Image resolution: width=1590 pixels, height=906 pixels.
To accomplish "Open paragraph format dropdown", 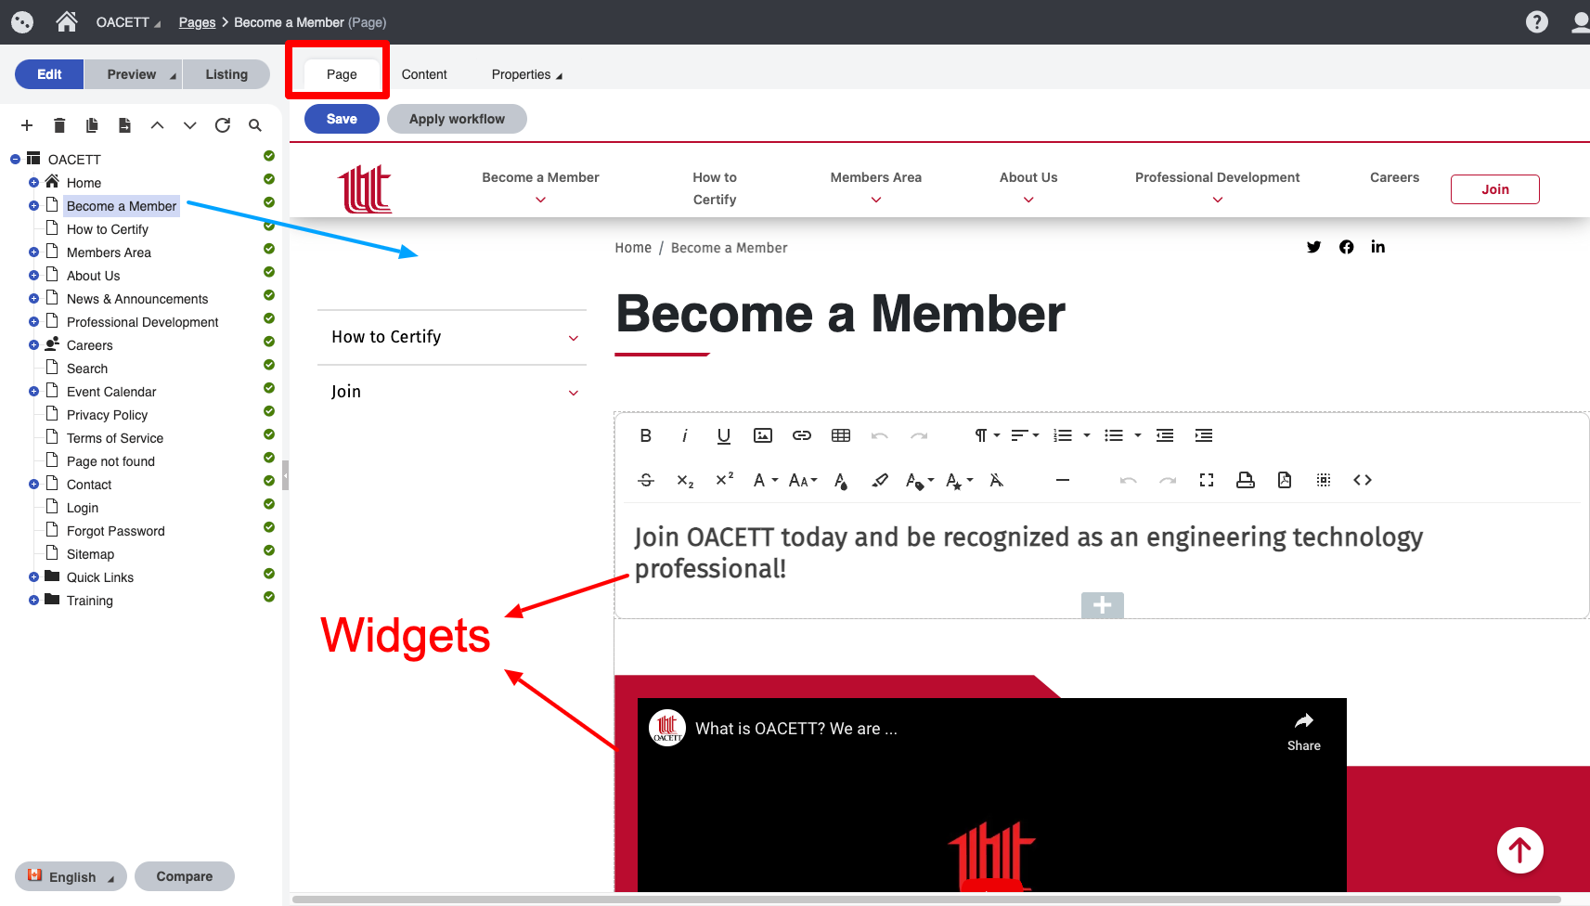I will point(987,435).
